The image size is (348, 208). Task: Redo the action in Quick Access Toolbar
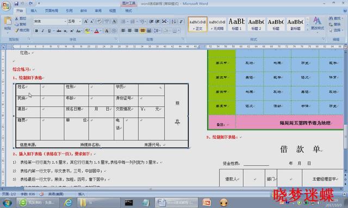click(x=31, y=4)
